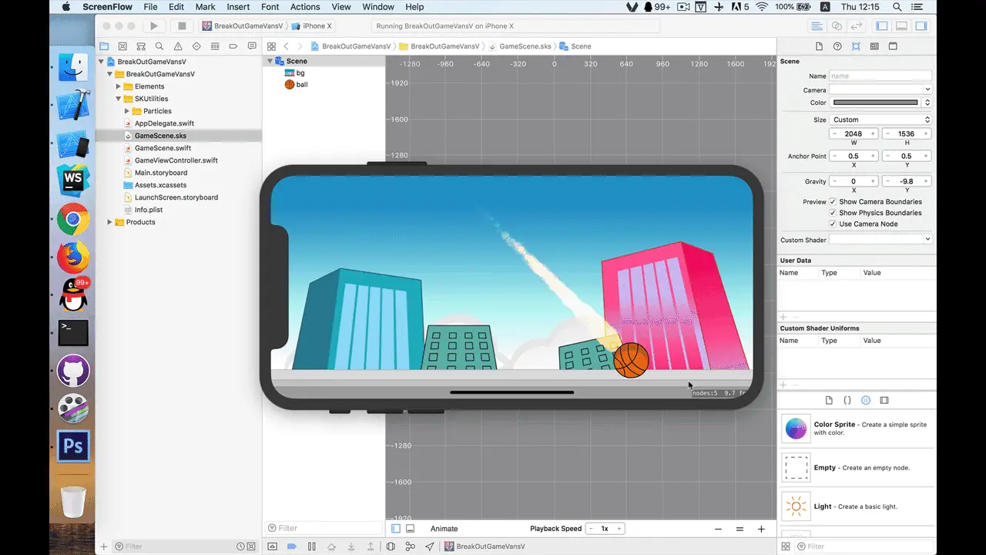This screenshot has width=986, height=555.
Task: Stop the running app
Action: 182,25
